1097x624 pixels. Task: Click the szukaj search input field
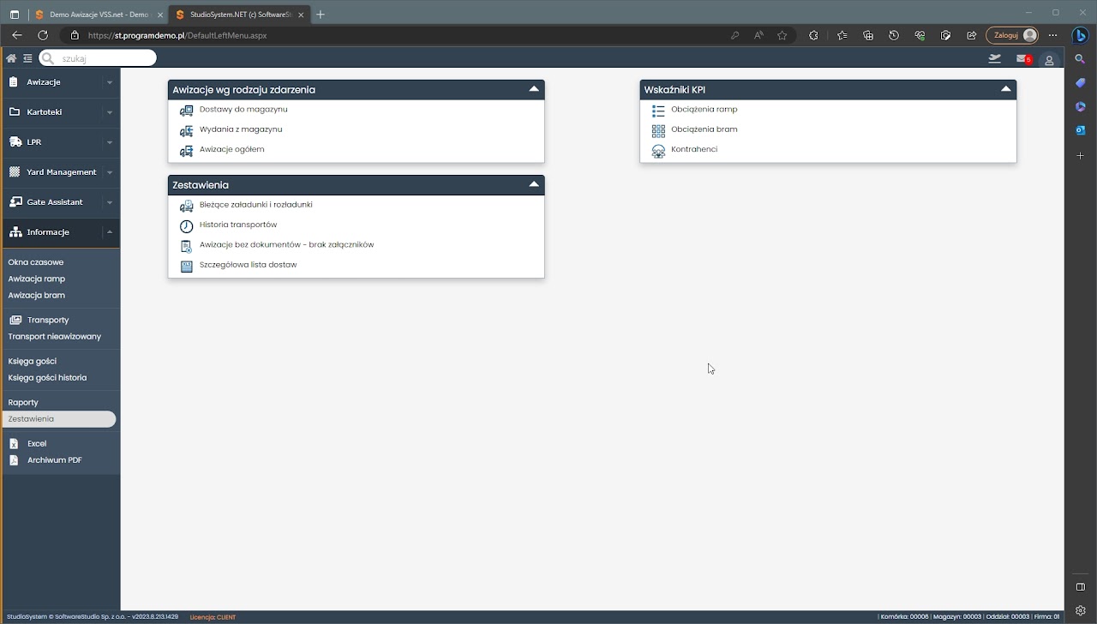(x=105, y=58)
